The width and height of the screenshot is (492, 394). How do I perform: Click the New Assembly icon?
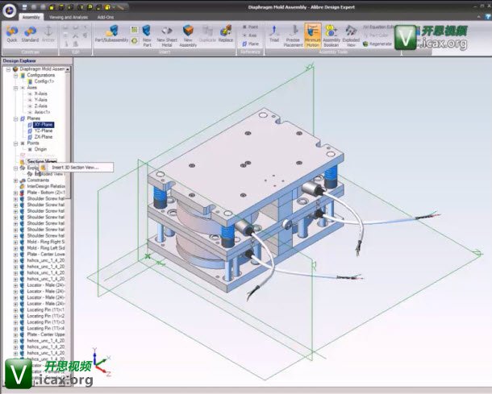(188, 32)
